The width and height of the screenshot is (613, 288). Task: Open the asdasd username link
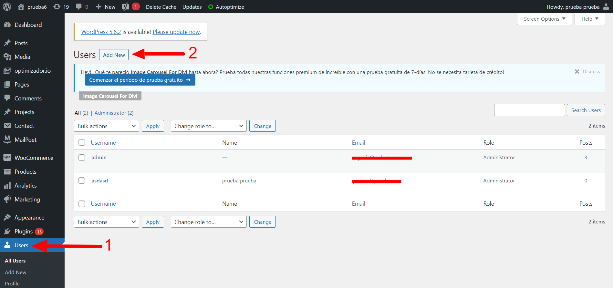pyautogui.click(x=100, y=181)
